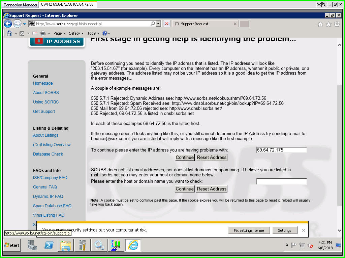Dismiss the security settings warning bar
The width and height of the screenshot is (345, 258).
tap(304, 230)
